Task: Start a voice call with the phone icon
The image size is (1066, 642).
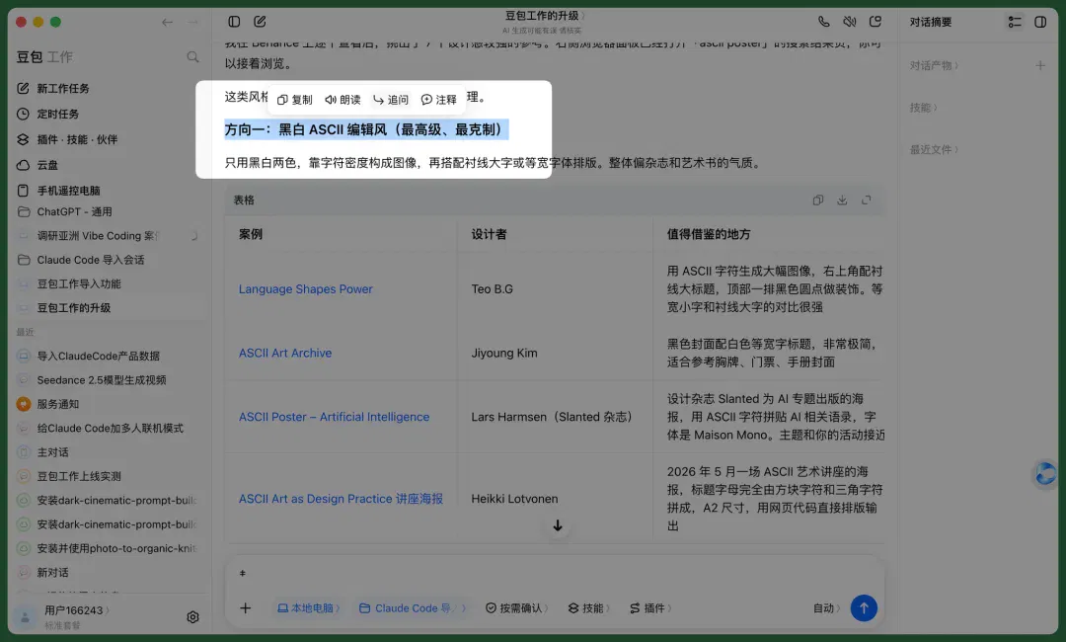Action: pos(823,22)
